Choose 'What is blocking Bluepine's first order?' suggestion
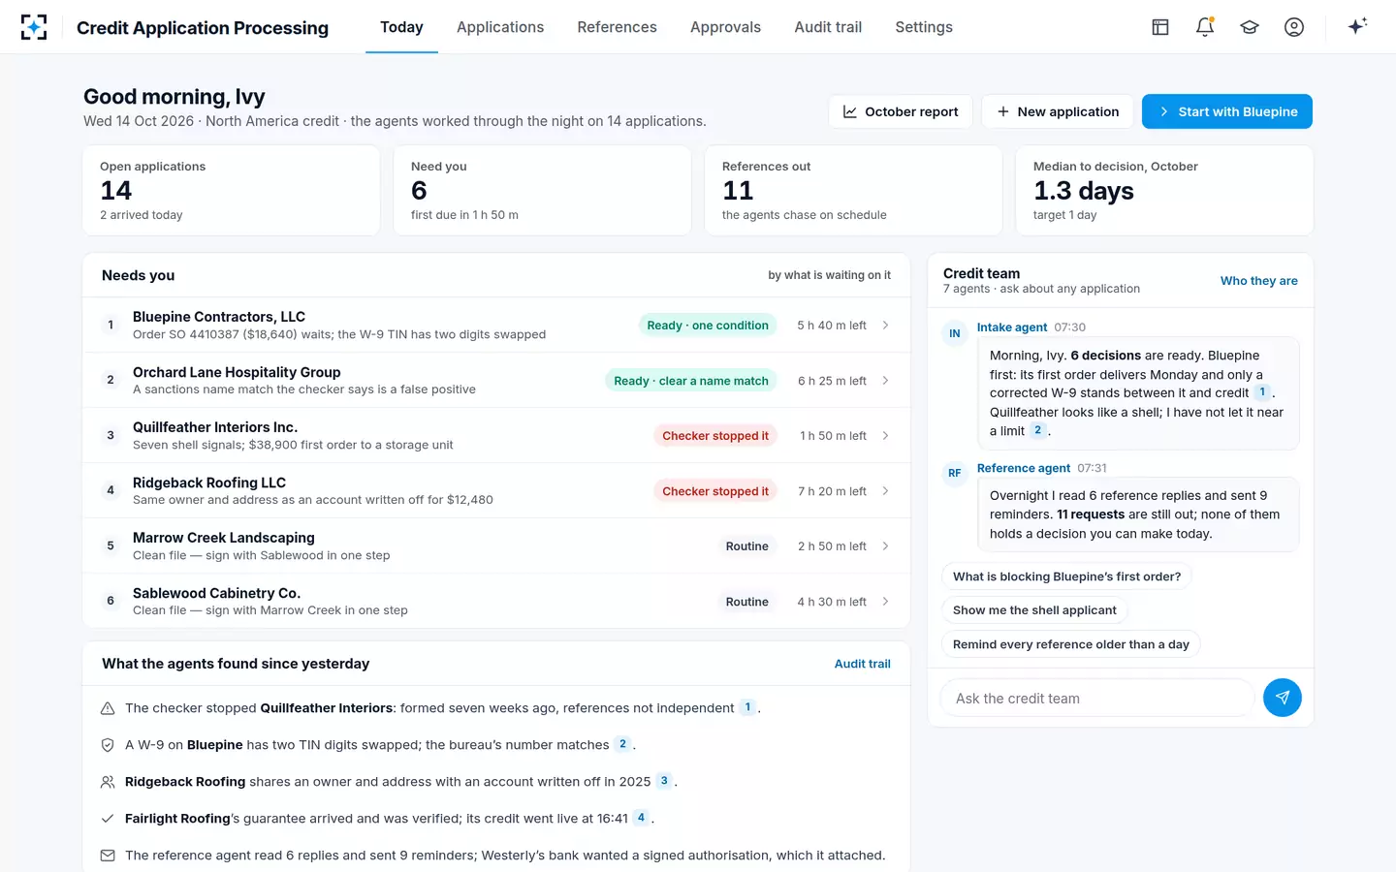Viewport: 1396px width, 872px height. click(x=1066, y=576)
